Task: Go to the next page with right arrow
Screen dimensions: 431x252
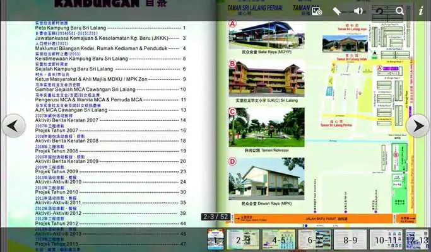Action: [x=418, y=126]
